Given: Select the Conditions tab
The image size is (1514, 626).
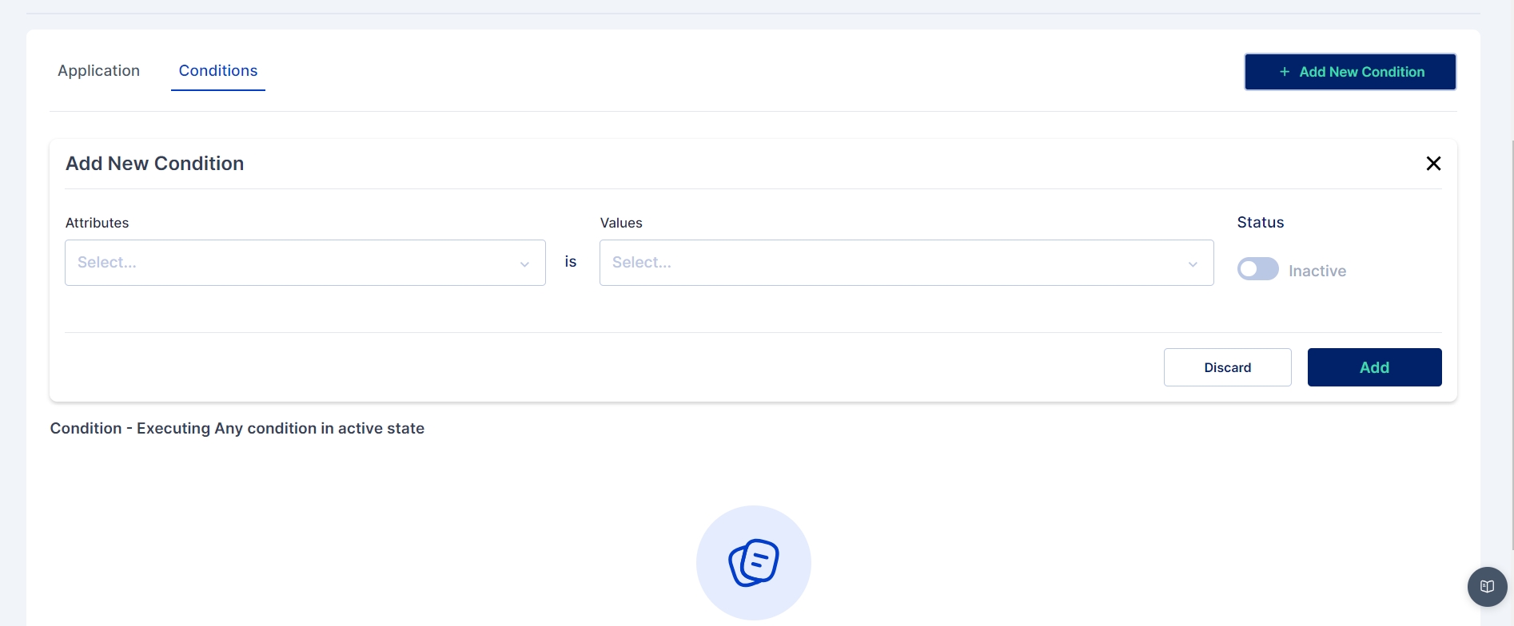Looking at the screenshot, I should click(x=217, y=71).
